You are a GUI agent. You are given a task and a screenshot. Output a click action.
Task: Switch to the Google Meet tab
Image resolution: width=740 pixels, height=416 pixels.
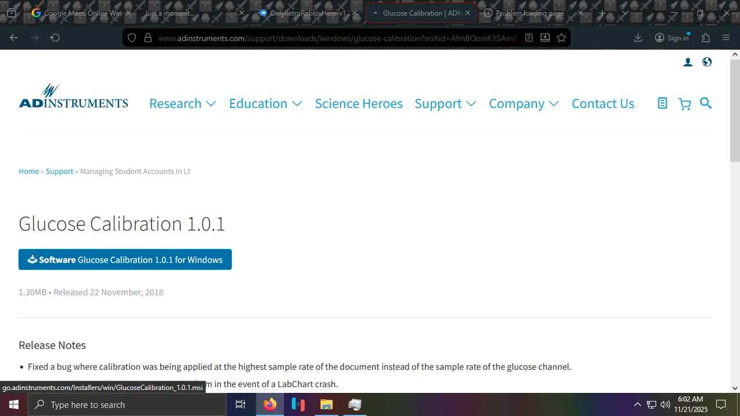tap(81, 13)
